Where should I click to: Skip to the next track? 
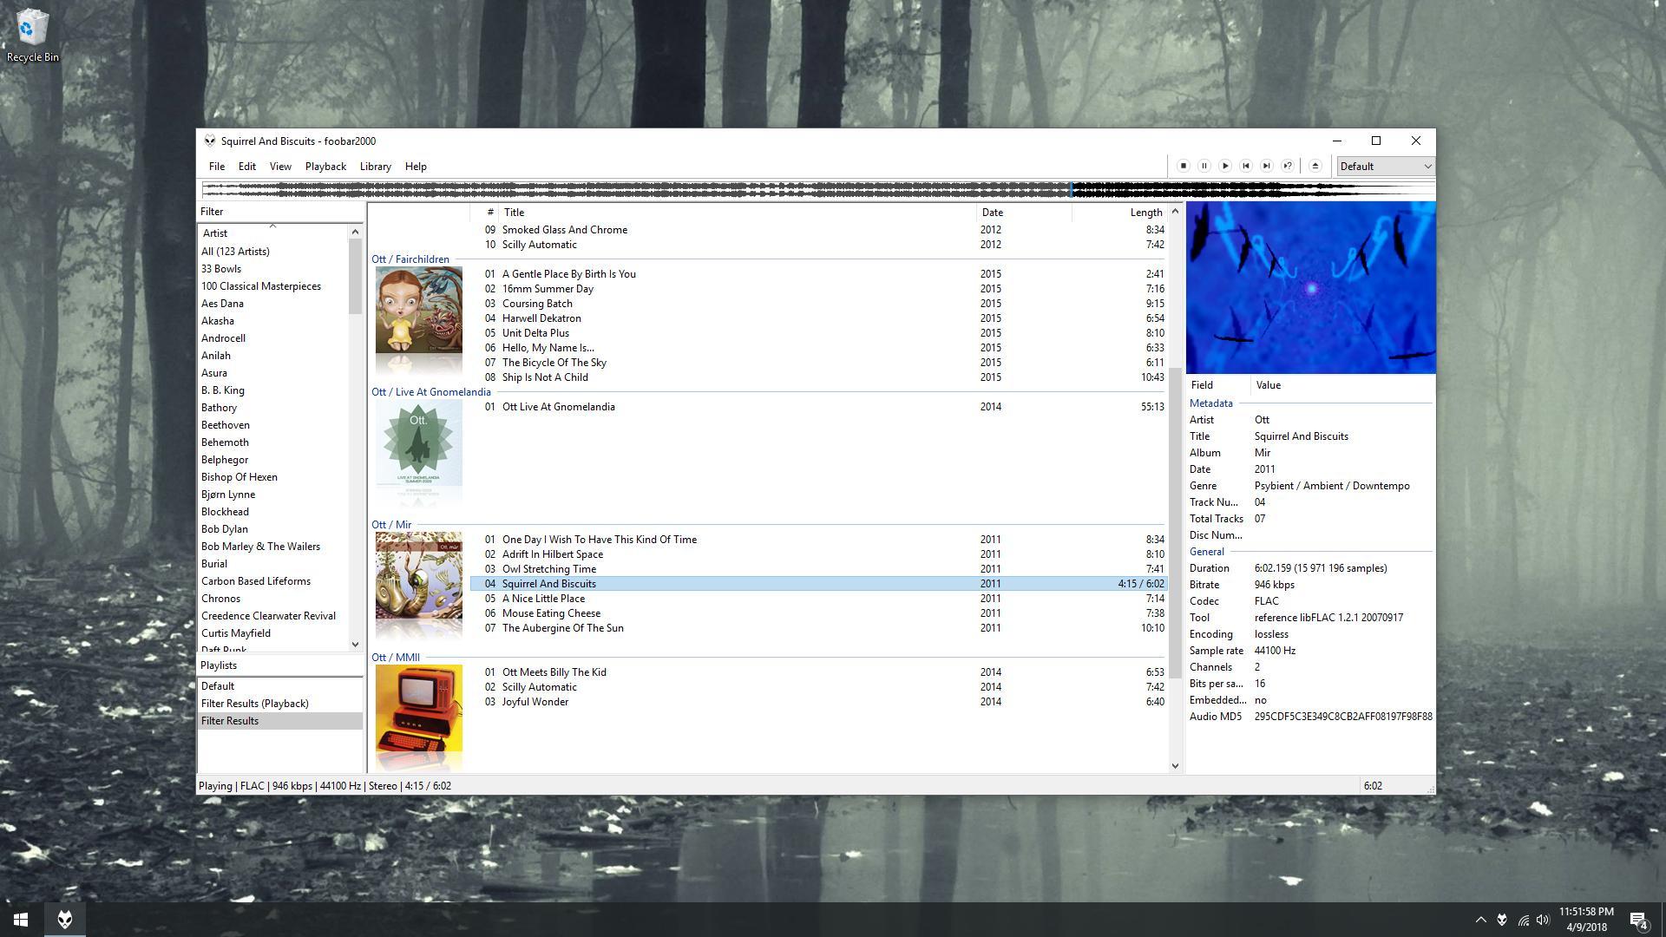(1266, 166)
